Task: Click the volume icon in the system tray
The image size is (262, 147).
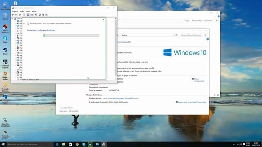Action: 241,144
